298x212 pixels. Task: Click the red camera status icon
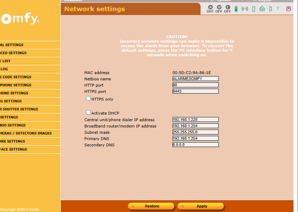(289, 9)
